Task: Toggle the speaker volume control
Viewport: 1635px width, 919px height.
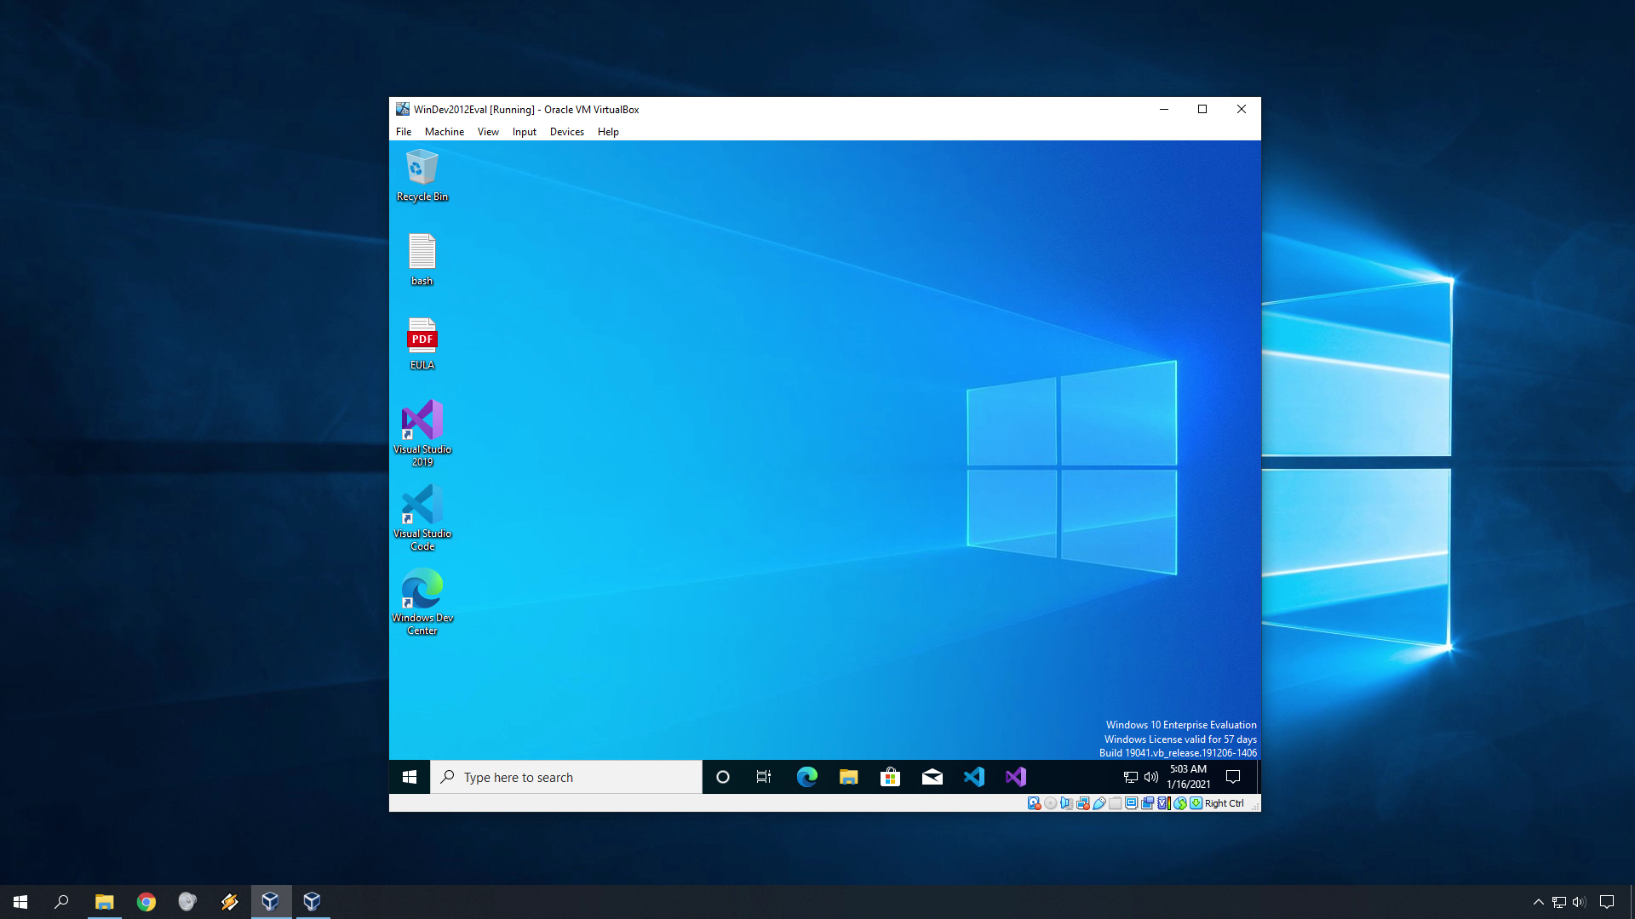Action: point(1150,777)
